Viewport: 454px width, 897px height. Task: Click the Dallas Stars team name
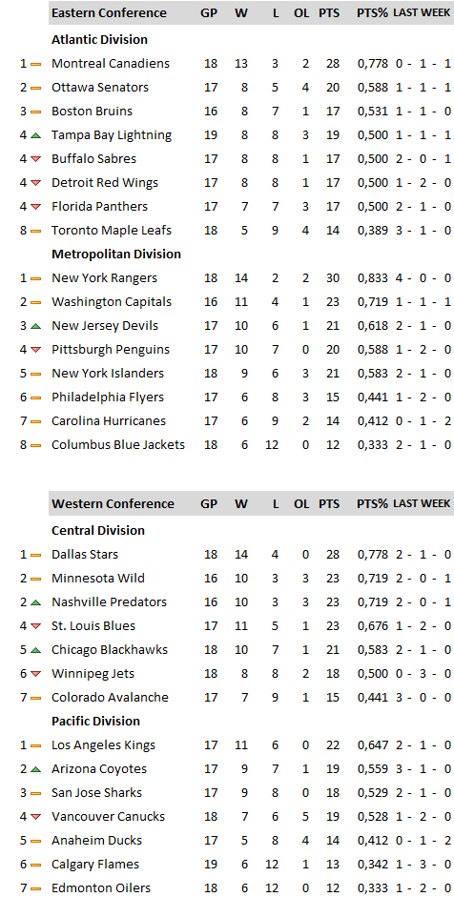point(85,555)
